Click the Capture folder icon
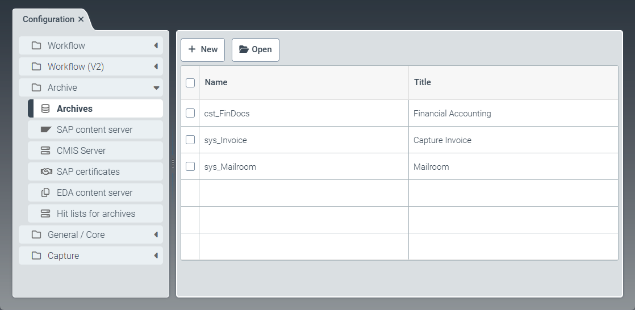 [36, 256]
